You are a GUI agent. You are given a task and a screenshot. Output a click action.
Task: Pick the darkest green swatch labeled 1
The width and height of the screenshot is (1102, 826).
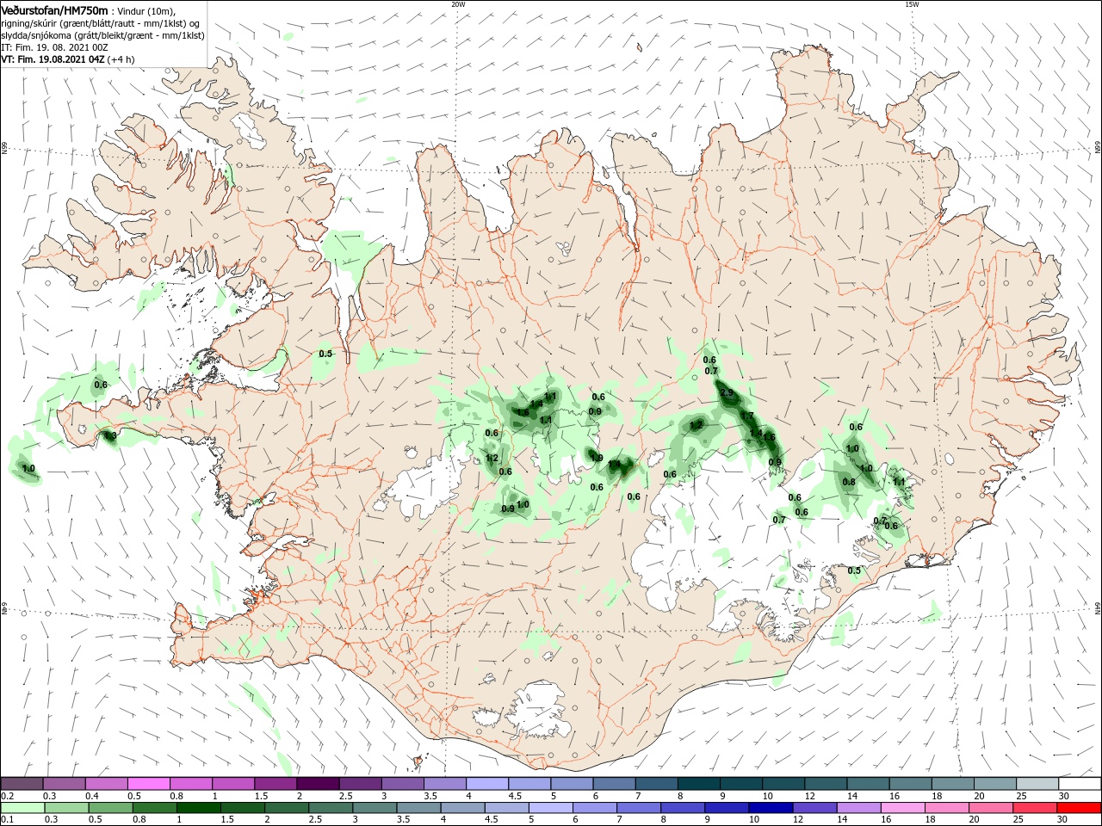coord(198,808)
